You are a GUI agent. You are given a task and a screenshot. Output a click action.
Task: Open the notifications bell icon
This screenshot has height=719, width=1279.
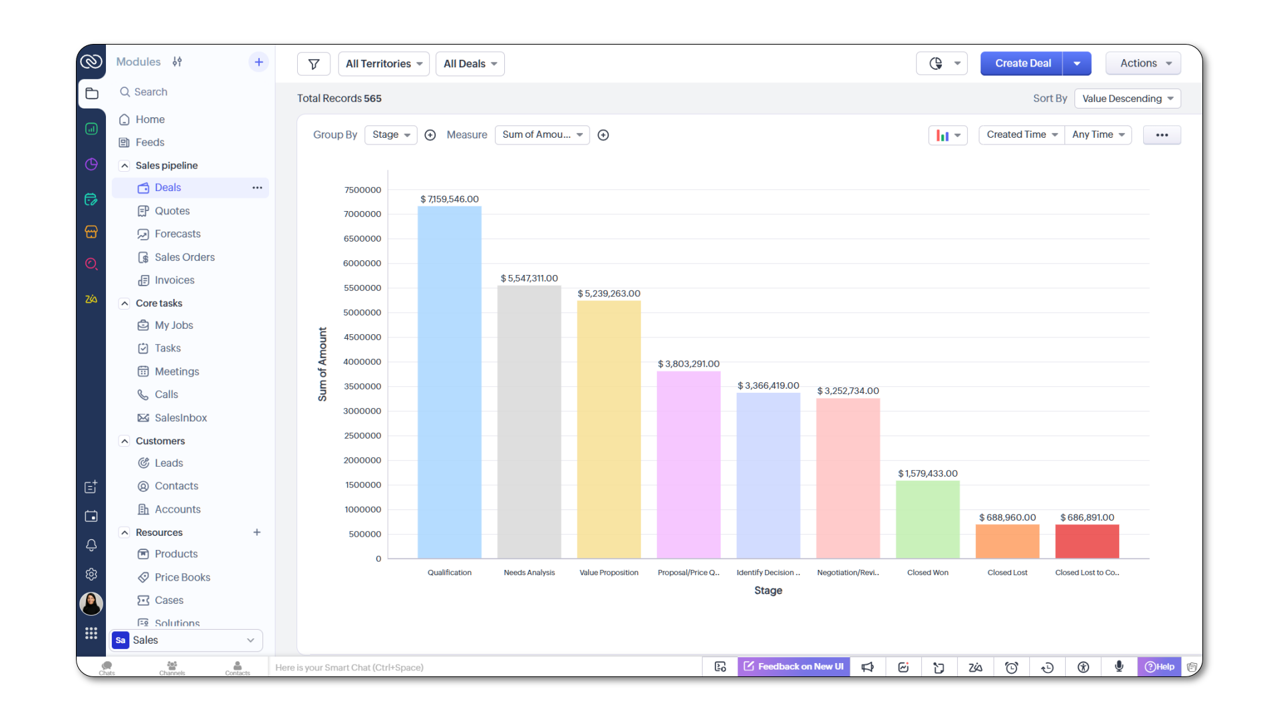pos(91,545)
